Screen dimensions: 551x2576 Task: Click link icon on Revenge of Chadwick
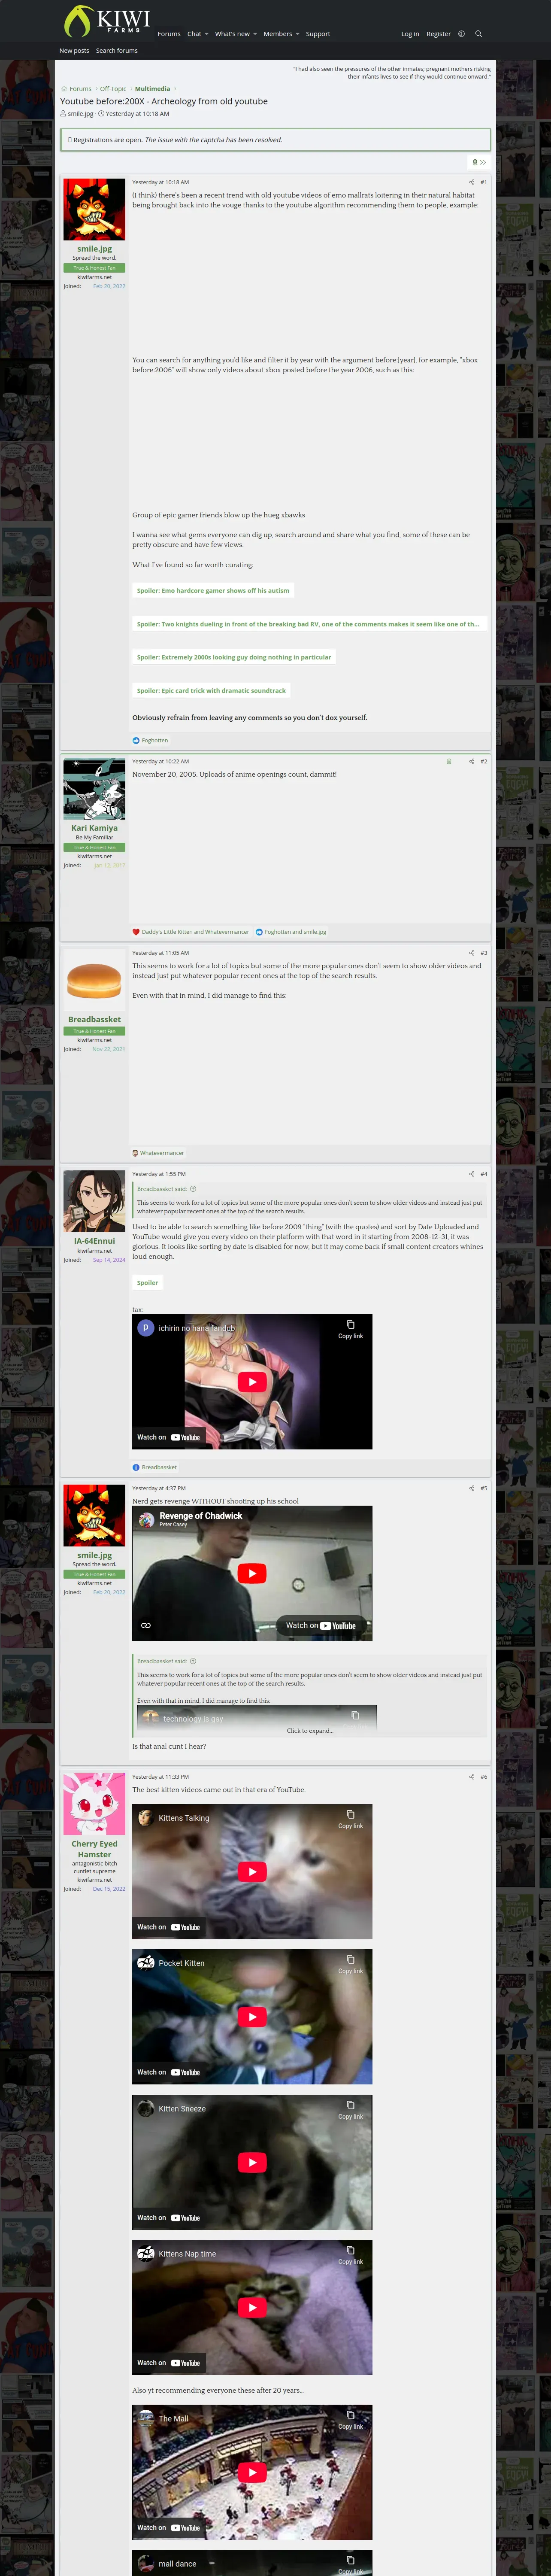146,1625
